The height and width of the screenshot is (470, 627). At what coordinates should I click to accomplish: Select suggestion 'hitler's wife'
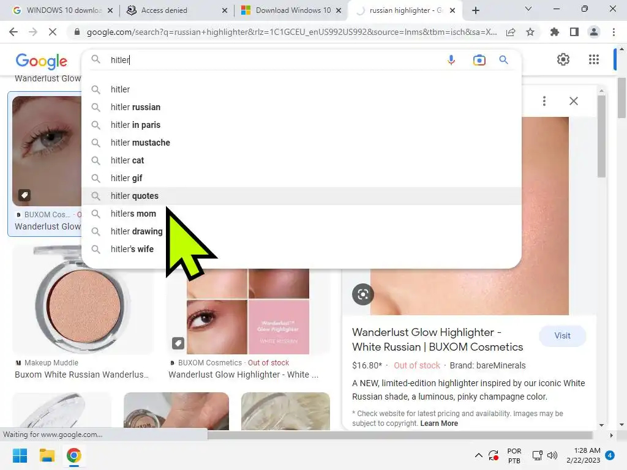pos(301,249)
